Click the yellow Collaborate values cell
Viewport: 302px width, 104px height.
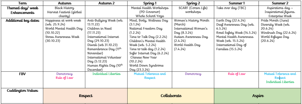click(x=171, y=96)
